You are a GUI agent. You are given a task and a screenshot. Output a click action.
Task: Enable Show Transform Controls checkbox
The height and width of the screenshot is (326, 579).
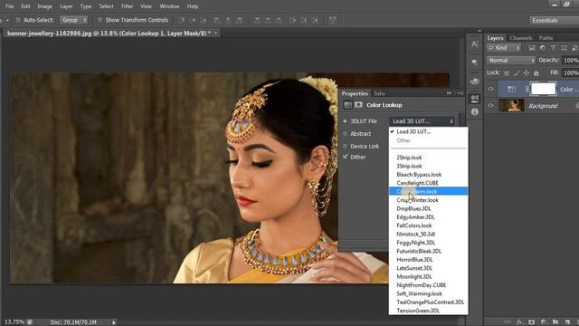pyautogui.click(x=100, y=20)
